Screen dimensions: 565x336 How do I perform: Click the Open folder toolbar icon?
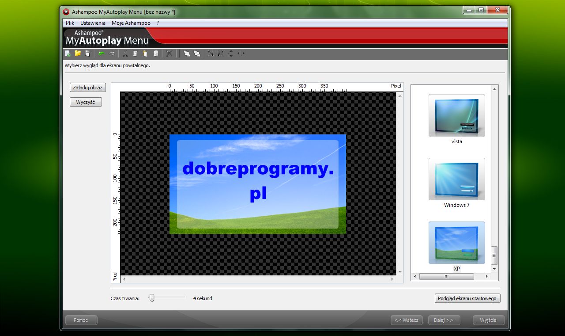78,53
